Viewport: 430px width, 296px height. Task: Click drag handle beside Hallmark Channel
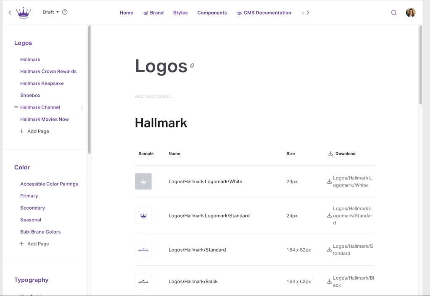pos(16,107)
